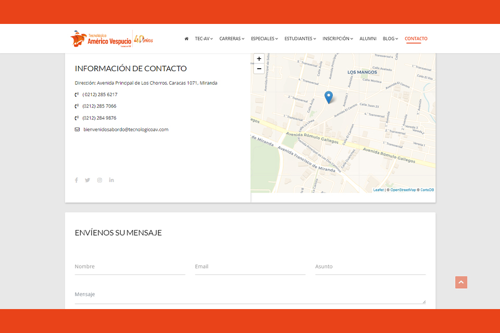Click the bienvenidosabordo email address link

click(x=126, y=130)
